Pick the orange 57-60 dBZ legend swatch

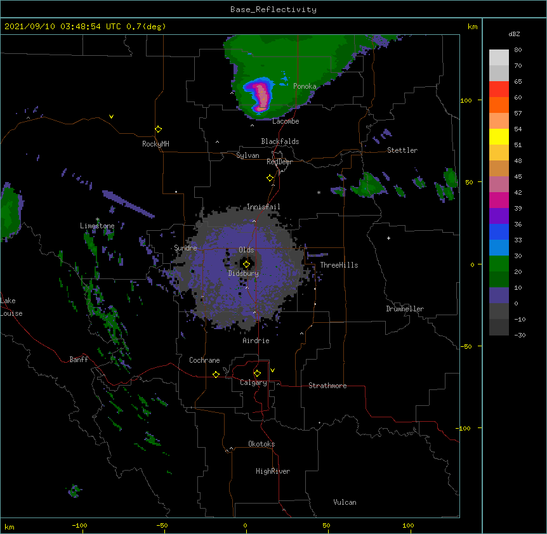pos(499,105)
